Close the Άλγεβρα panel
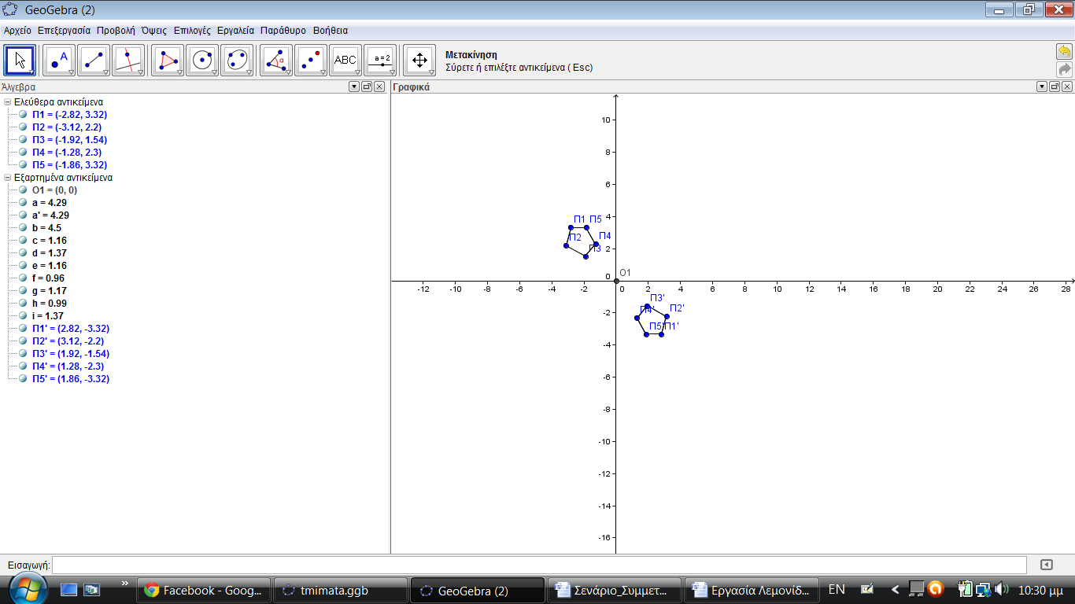The image size is (1075, 604). (379, 87)
